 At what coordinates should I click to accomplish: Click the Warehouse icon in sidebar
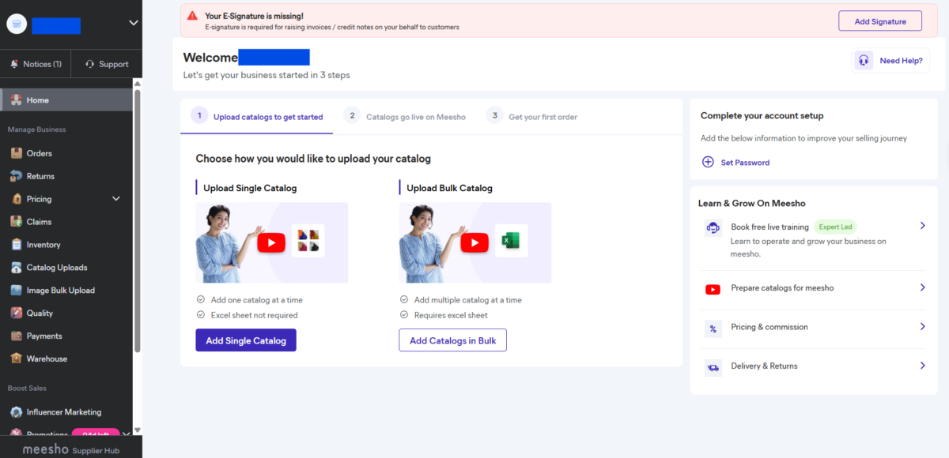(x=16, y=359)
